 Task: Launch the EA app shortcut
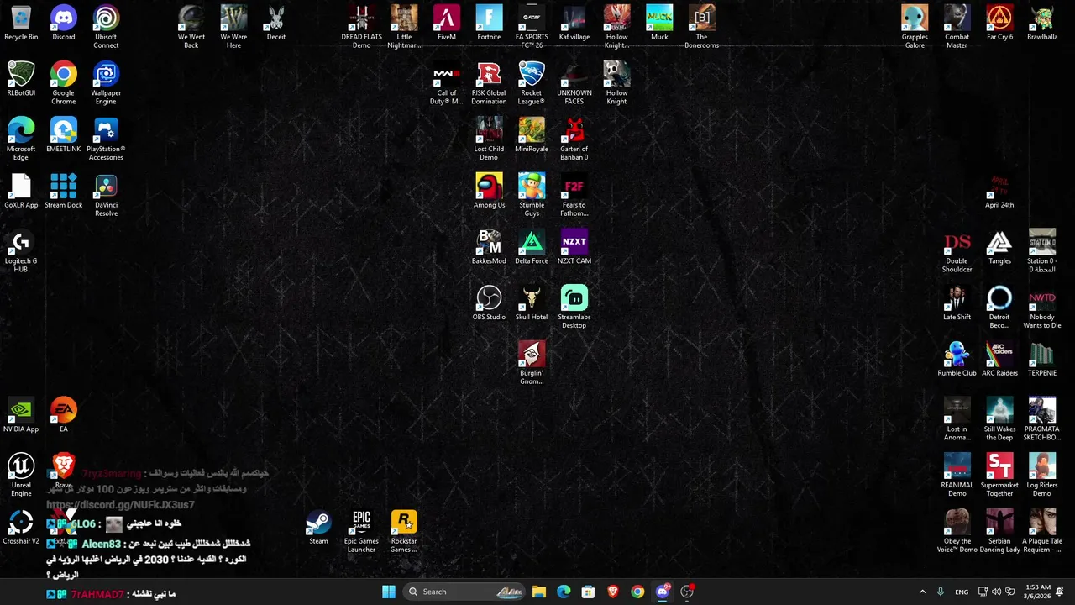coord(64,416)
